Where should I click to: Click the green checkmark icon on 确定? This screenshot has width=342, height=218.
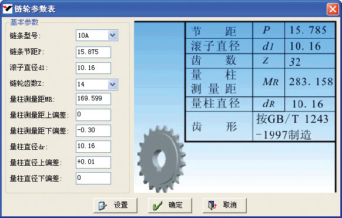point(157,206)
